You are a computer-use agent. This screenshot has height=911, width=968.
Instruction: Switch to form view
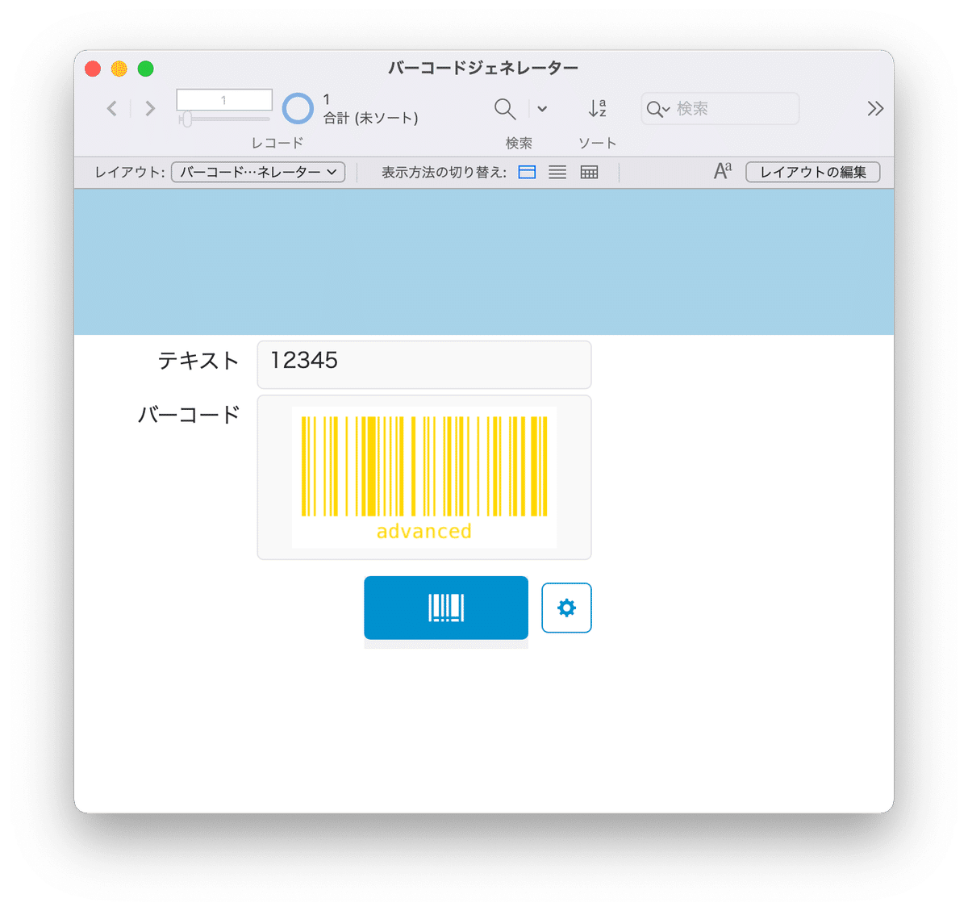[x=527, y=172]
